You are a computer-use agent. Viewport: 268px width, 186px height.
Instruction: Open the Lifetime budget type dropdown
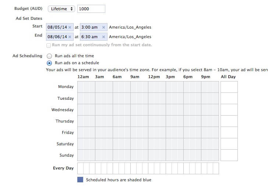point(61,9)
